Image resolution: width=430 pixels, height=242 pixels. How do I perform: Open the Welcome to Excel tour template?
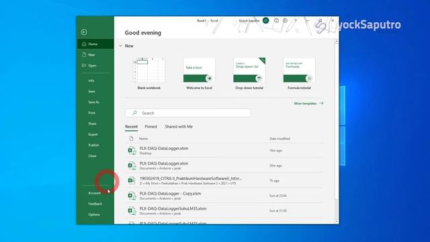click(199, 73)
